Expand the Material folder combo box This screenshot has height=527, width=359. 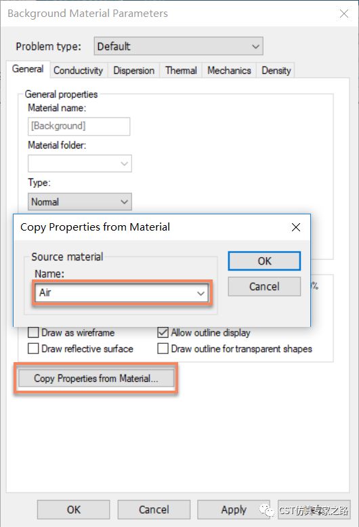coord(80,163)
